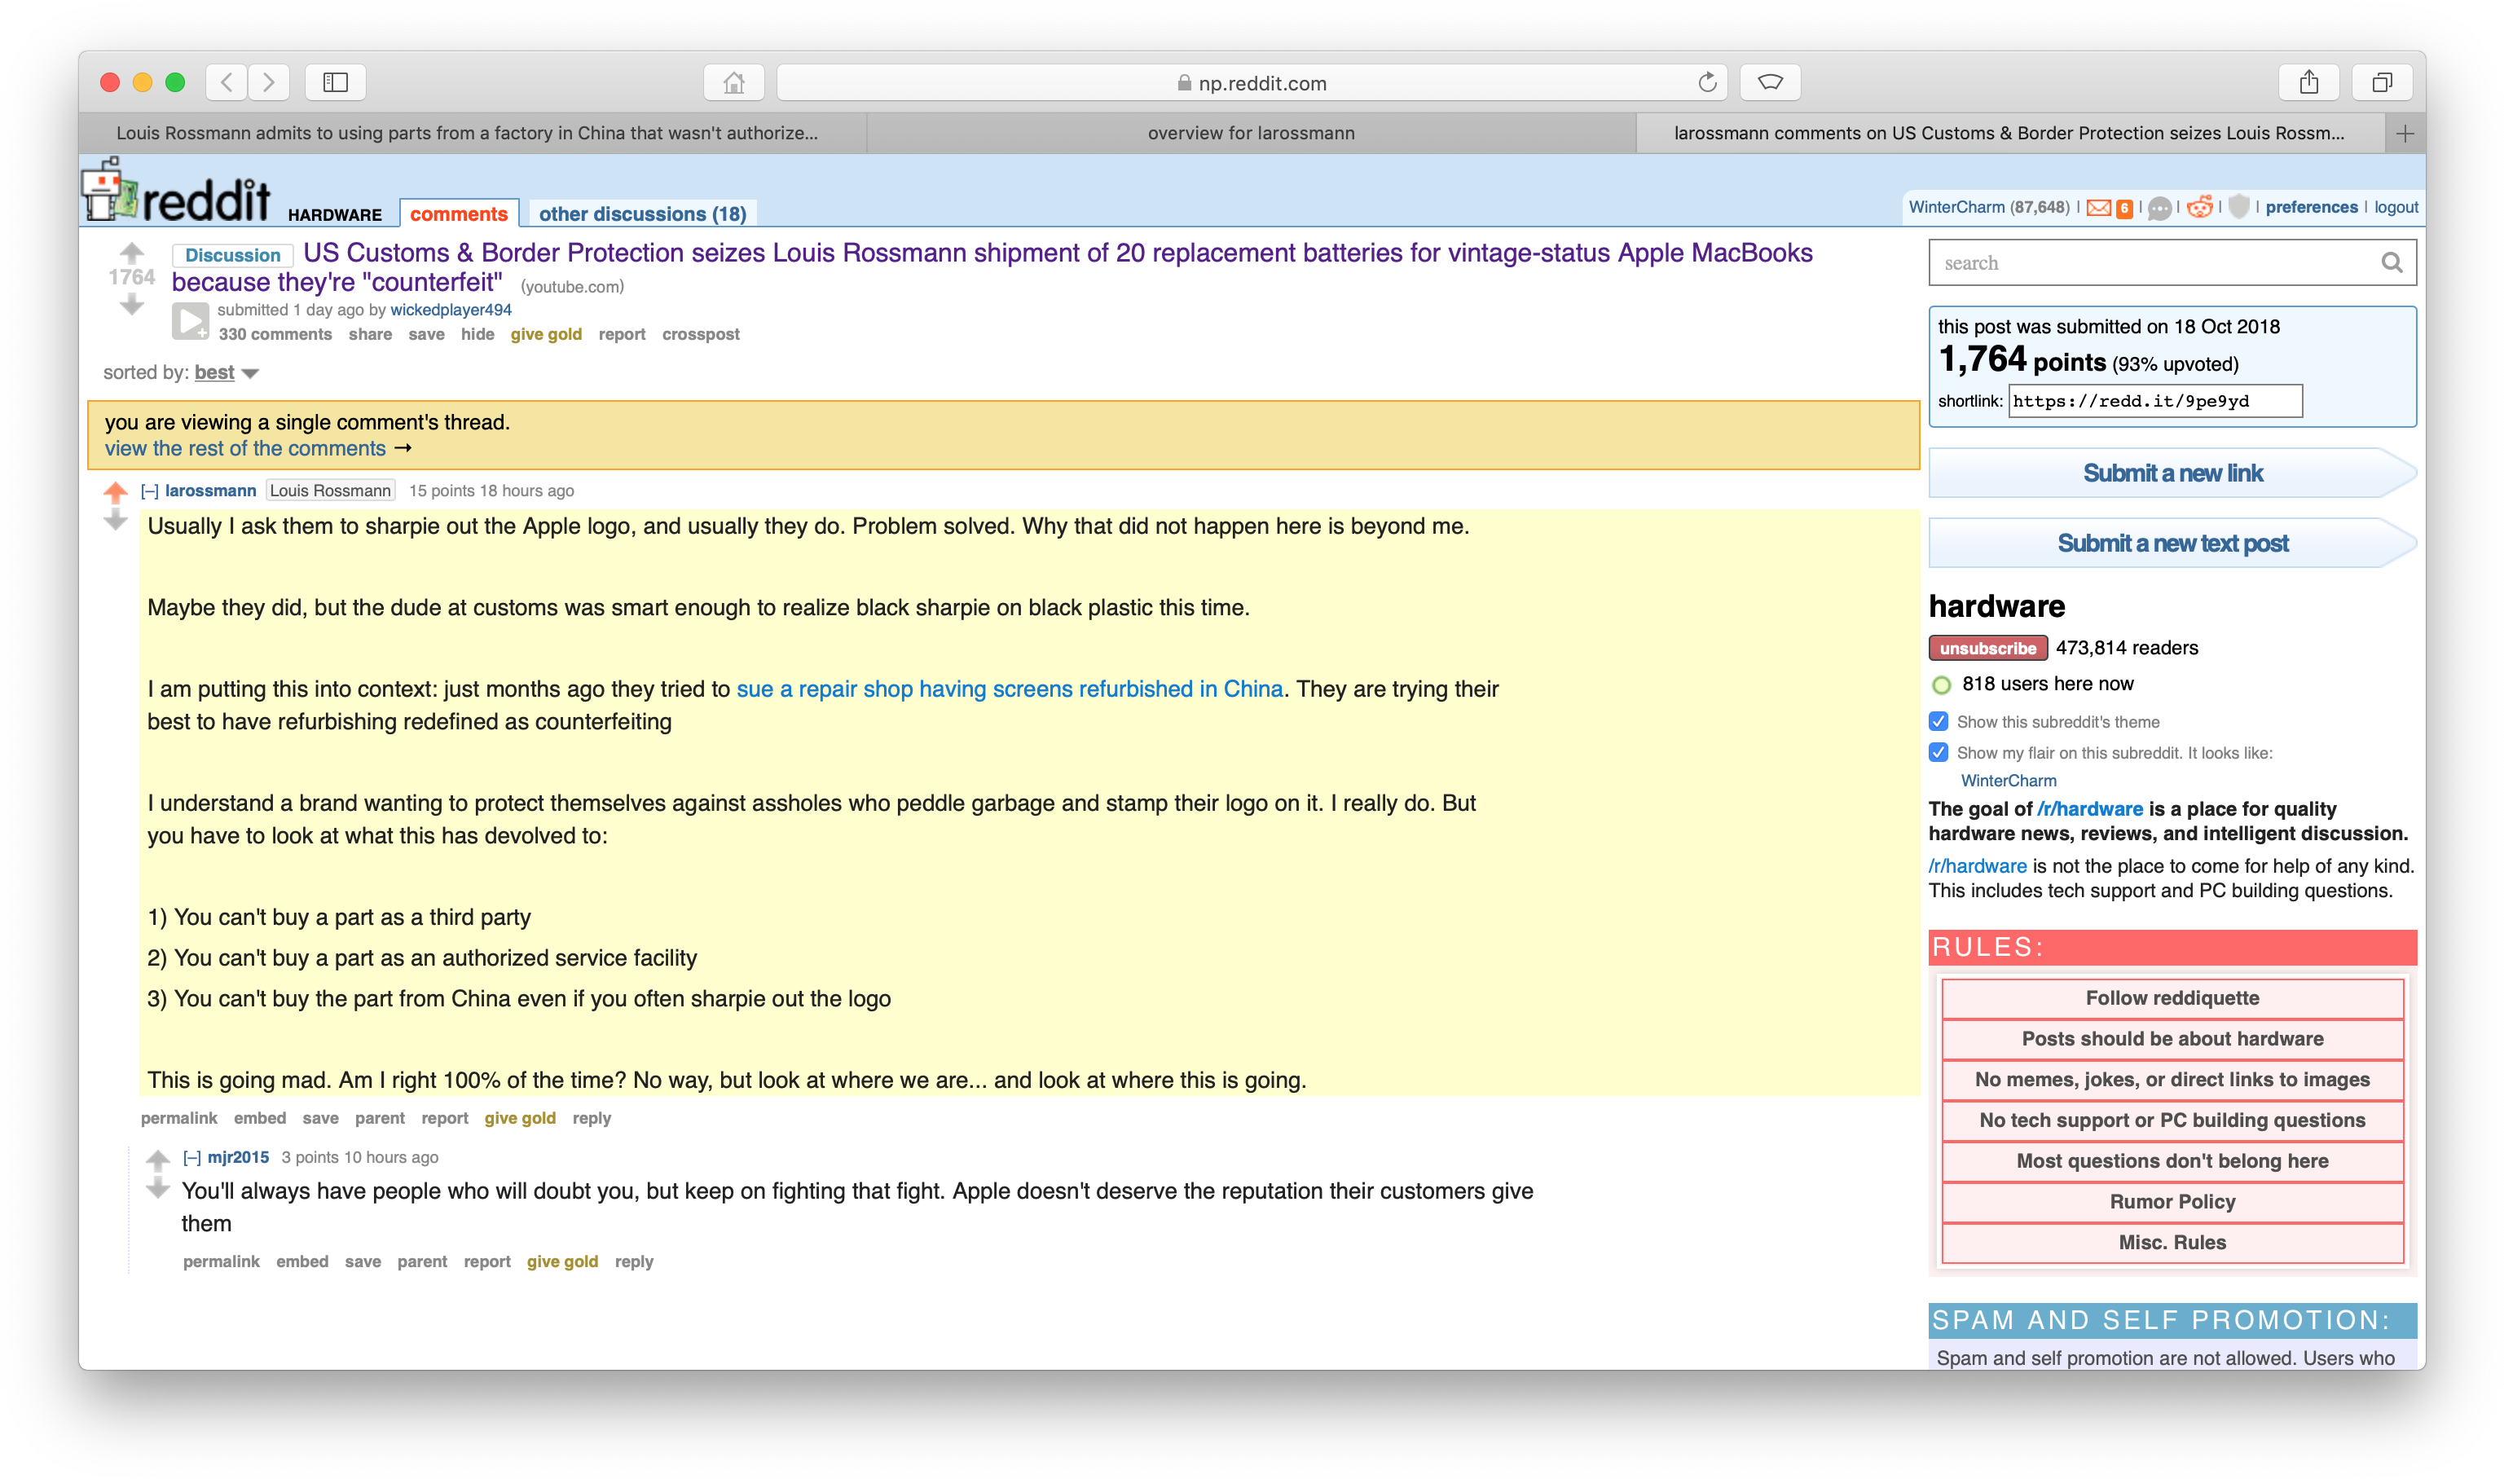This screenshot has height=1479, width=2504.
Task: Open a new tab with plus button
Action: (x=2405, y=134)
